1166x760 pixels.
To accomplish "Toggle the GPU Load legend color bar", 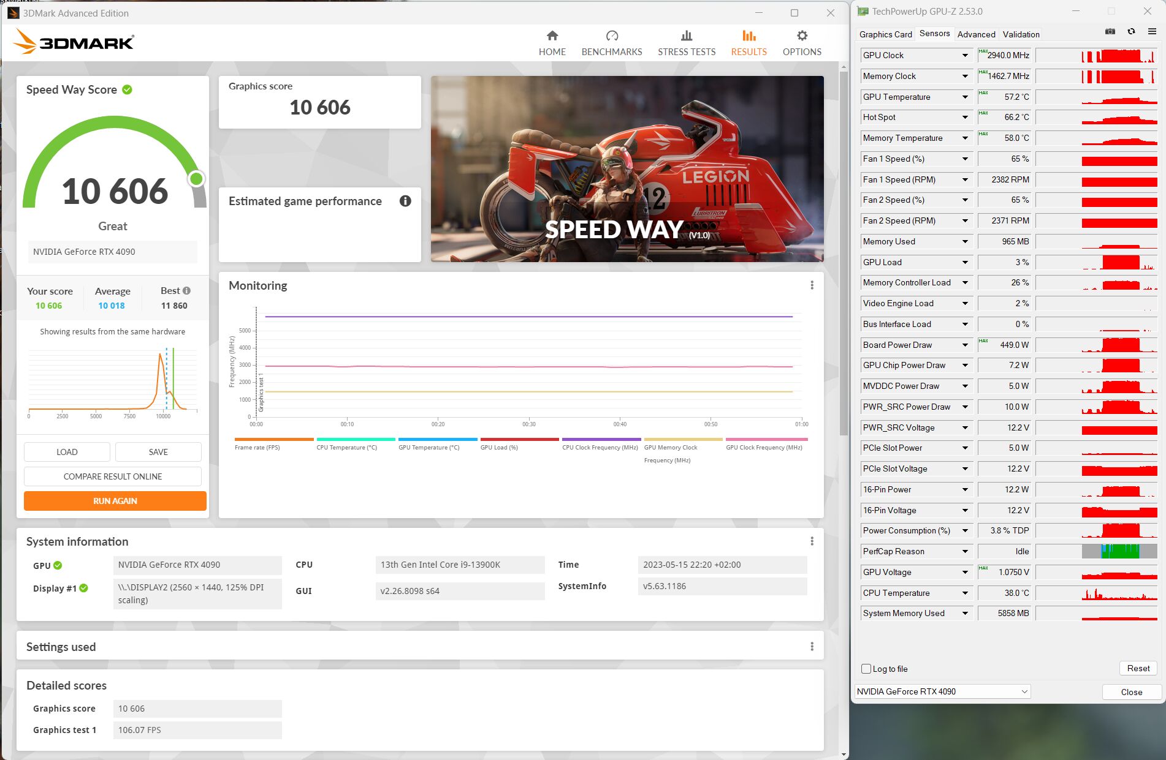I will coord(520,439).
